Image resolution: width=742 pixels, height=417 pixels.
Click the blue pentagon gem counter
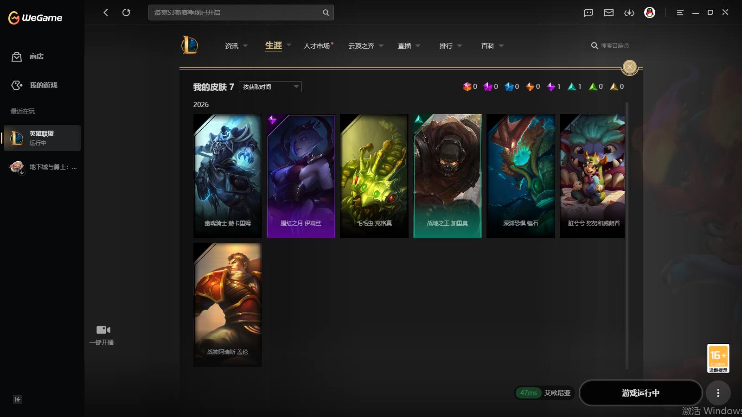[512, 87]
